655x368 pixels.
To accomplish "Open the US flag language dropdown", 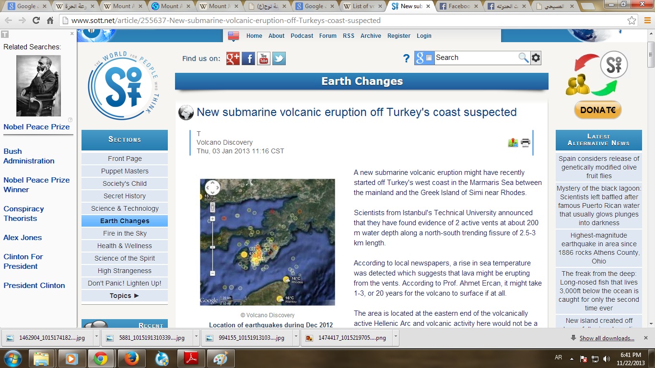I will pos(234,36).
